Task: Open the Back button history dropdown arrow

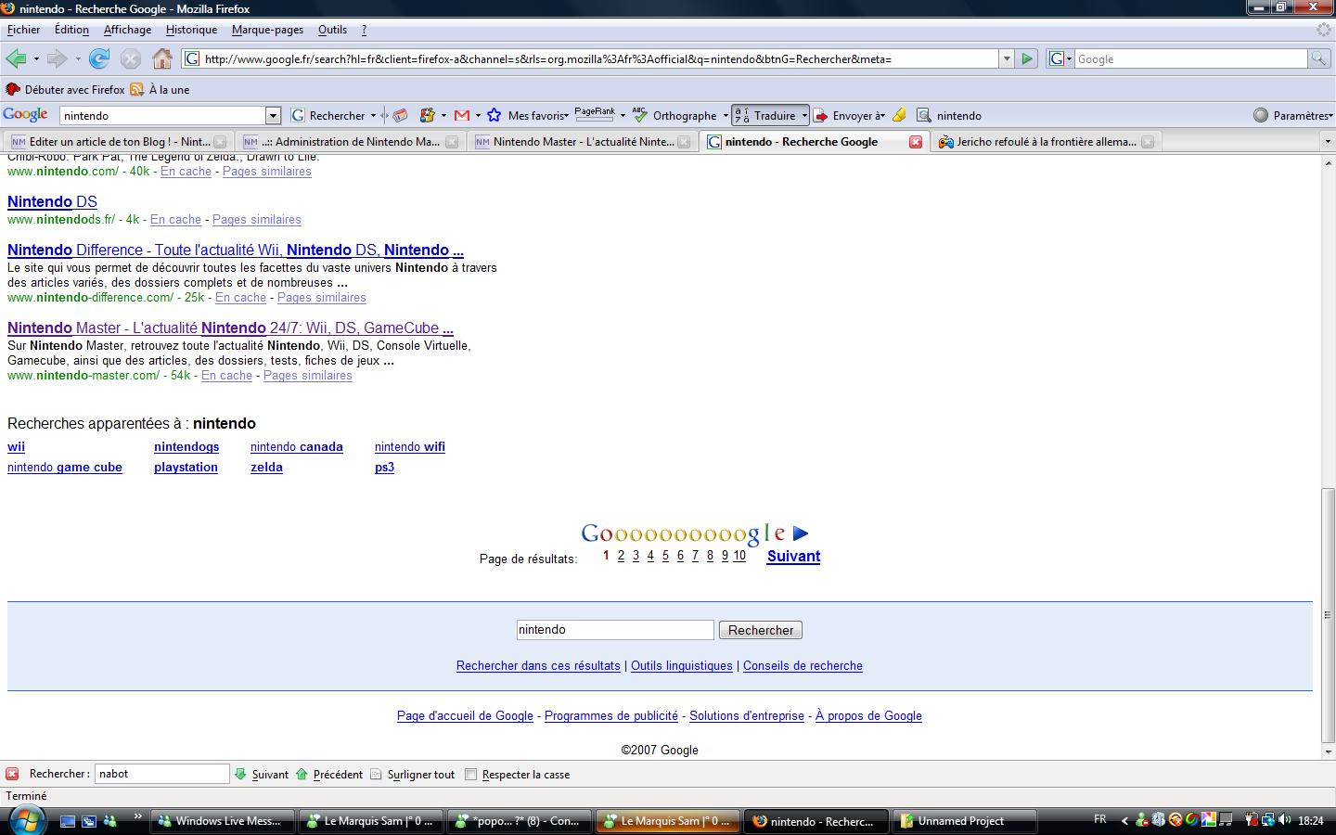Action: pyautogui.click(x=36, y=59)
